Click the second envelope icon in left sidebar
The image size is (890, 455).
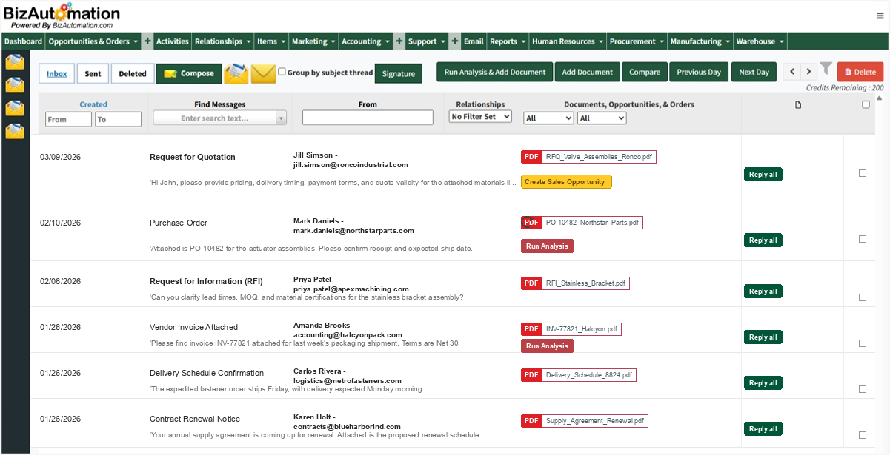point(15,85)
